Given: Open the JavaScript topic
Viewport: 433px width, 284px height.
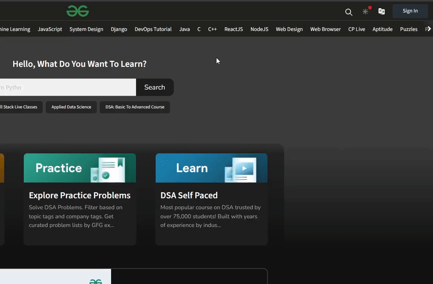Looking at the screenshot, I should 50,29.
